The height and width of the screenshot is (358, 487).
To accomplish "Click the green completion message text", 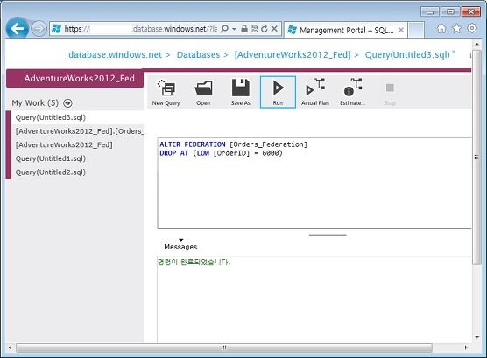I will tap(194, 262).
